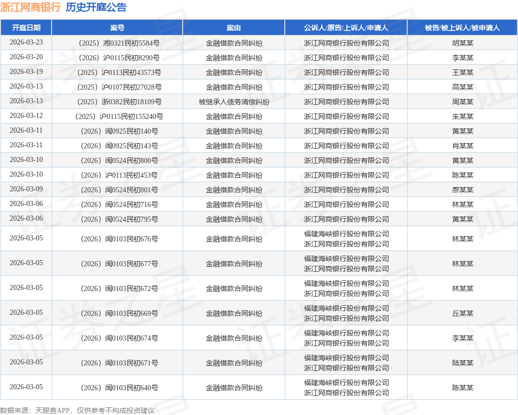
Task: Click case number (2026)沪0115民初8290号
Action: [x=117, y=58]
